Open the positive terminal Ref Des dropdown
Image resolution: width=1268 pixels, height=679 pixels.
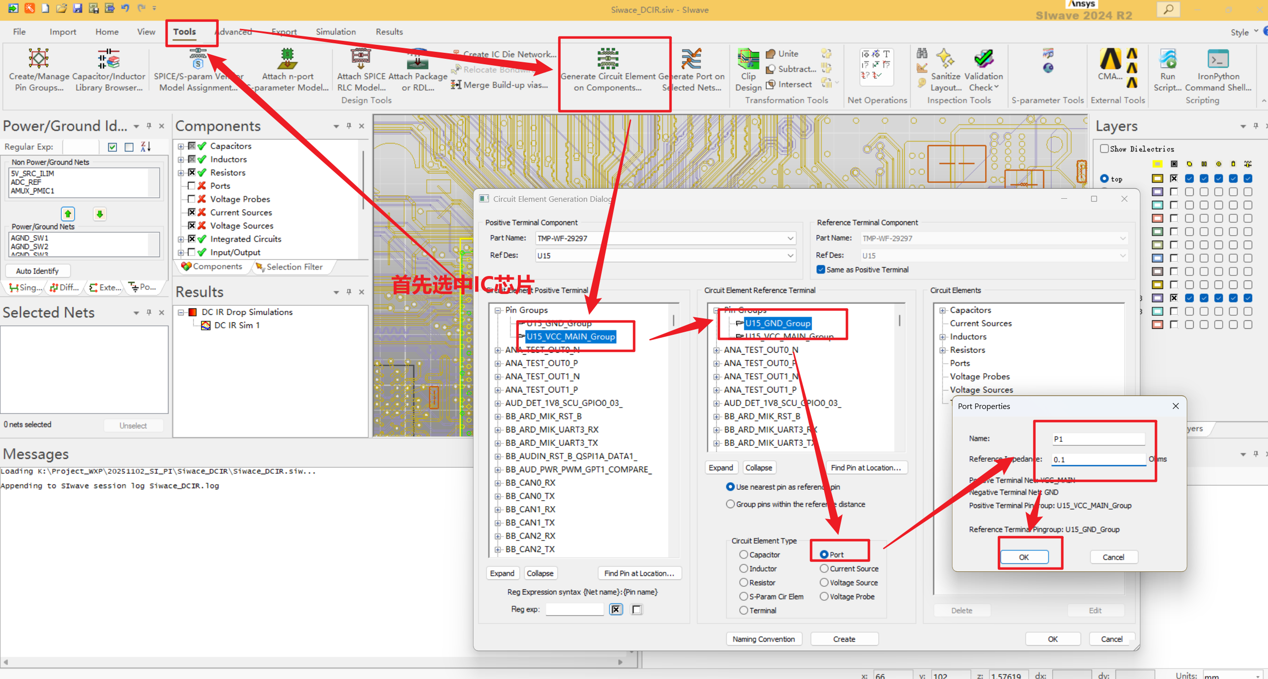pos(790,256)
